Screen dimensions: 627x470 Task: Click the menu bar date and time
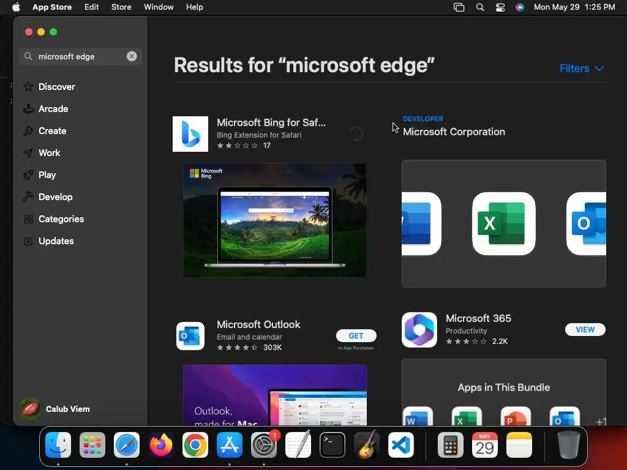tap(574, 7)
